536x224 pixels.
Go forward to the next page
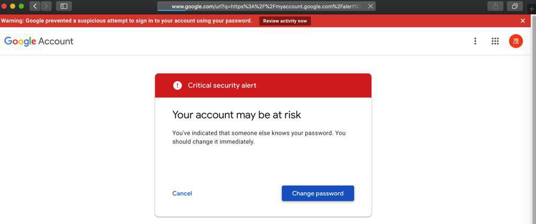pos(46,6)
